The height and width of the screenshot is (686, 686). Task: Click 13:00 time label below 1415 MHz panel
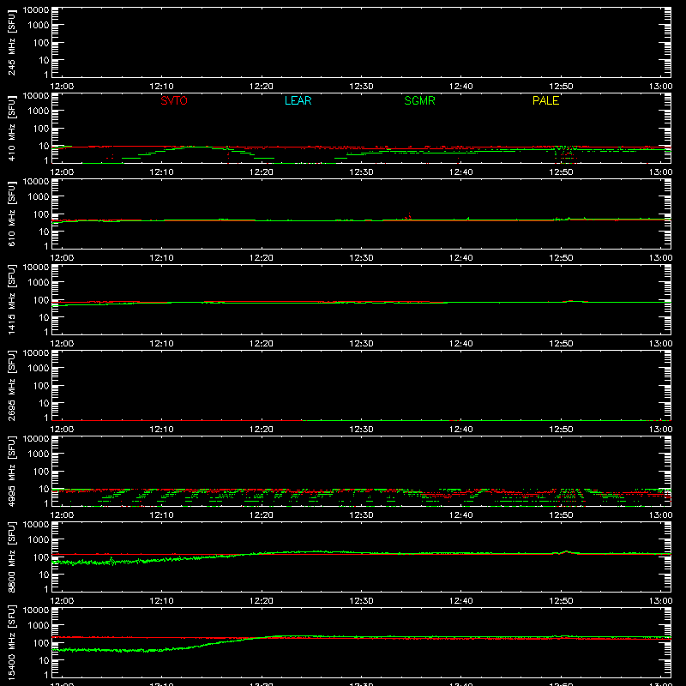click(660, 344)
